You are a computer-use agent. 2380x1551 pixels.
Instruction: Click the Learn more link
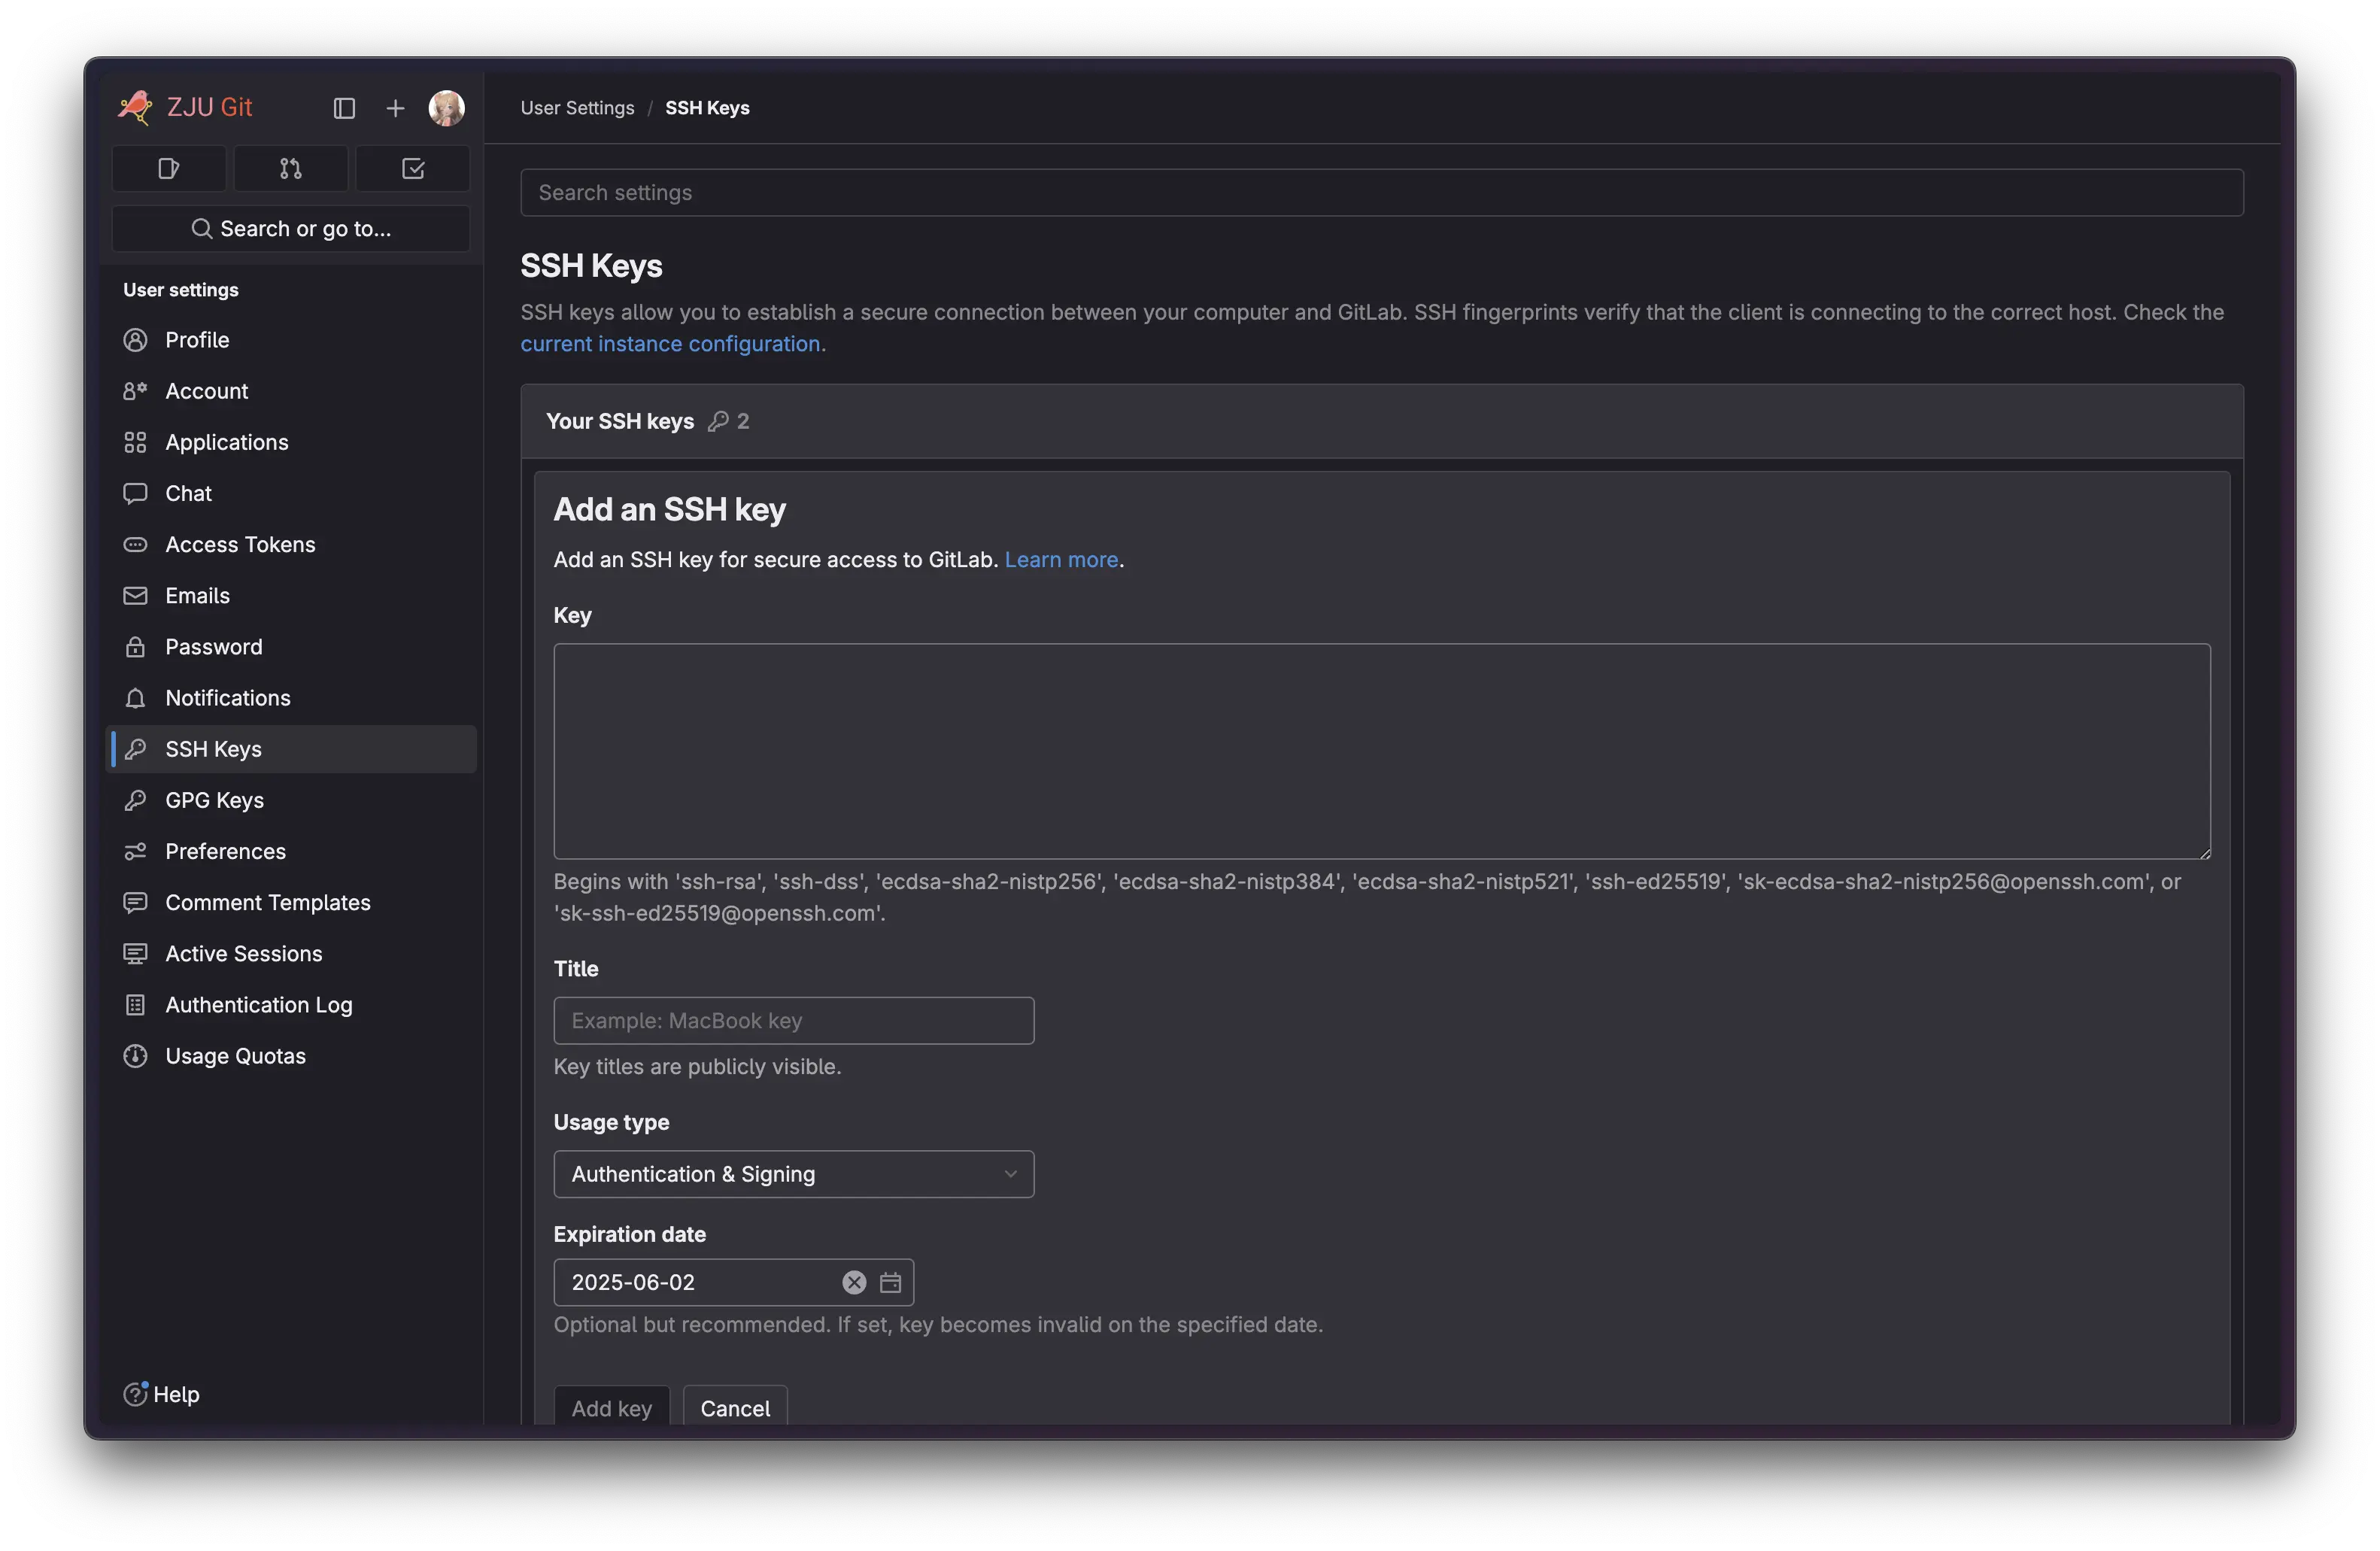pos(1061,560)
